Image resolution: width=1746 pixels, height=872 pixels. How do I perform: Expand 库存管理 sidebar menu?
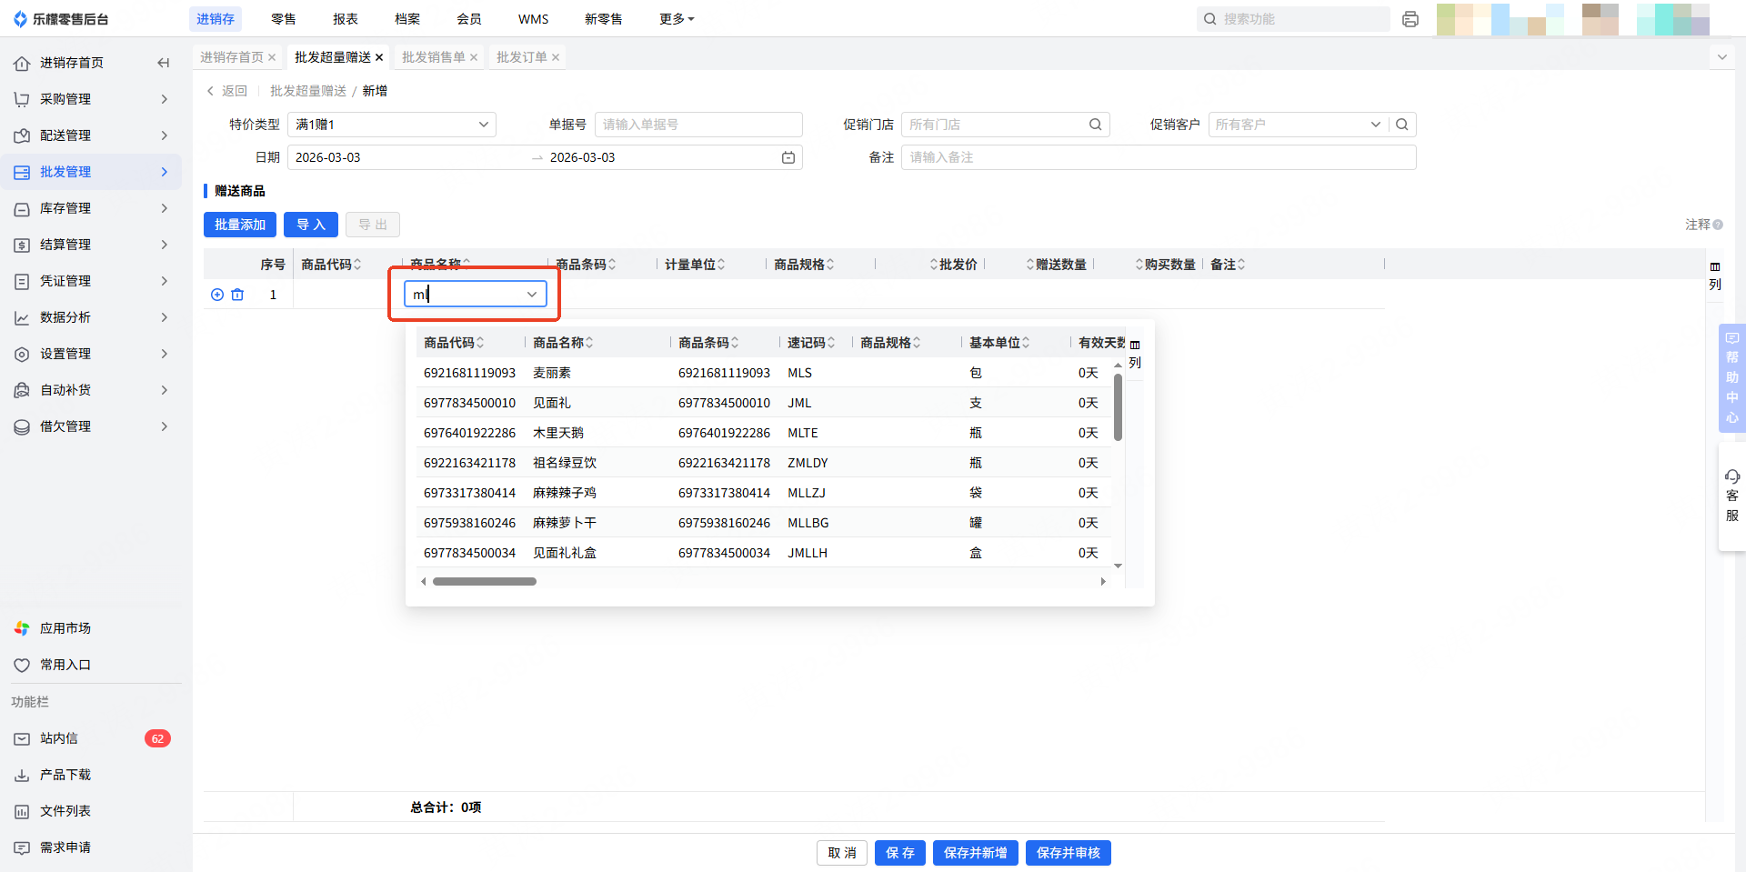[x=91, y=208]
